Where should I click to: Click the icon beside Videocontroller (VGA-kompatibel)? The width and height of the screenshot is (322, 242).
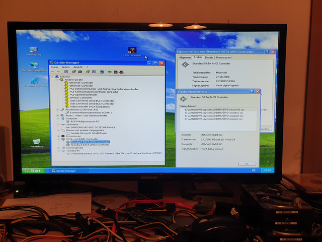tap(66, 106)
